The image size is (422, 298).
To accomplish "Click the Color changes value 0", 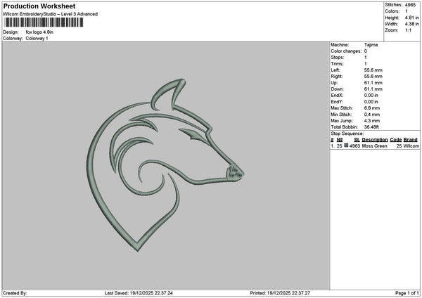I will (x=366, y=51).
